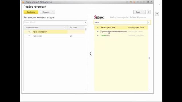This screenshot has height=102, width=182.
Task: Click the Ед. изм column header
Action: [x=76, y=27]
